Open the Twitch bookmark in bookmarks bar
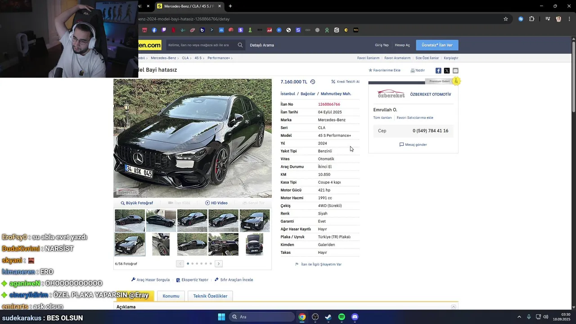 pos(164,30)
